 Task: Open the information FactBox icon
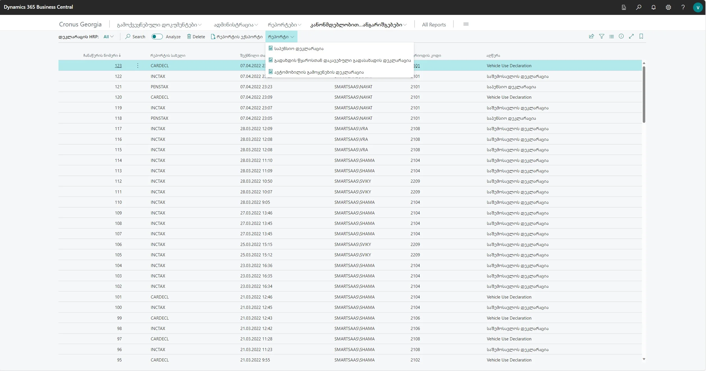click(x=621, y=36)
